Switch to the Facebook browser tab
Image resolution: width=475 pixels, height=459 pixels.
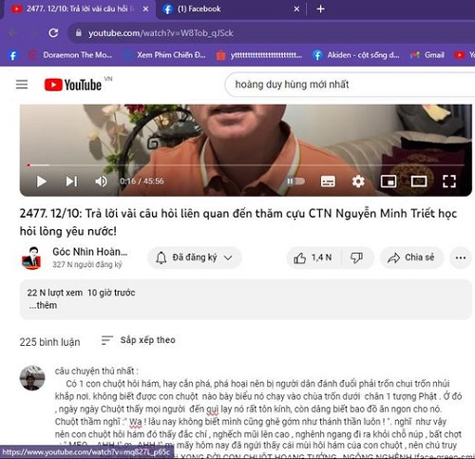[199, 9]
